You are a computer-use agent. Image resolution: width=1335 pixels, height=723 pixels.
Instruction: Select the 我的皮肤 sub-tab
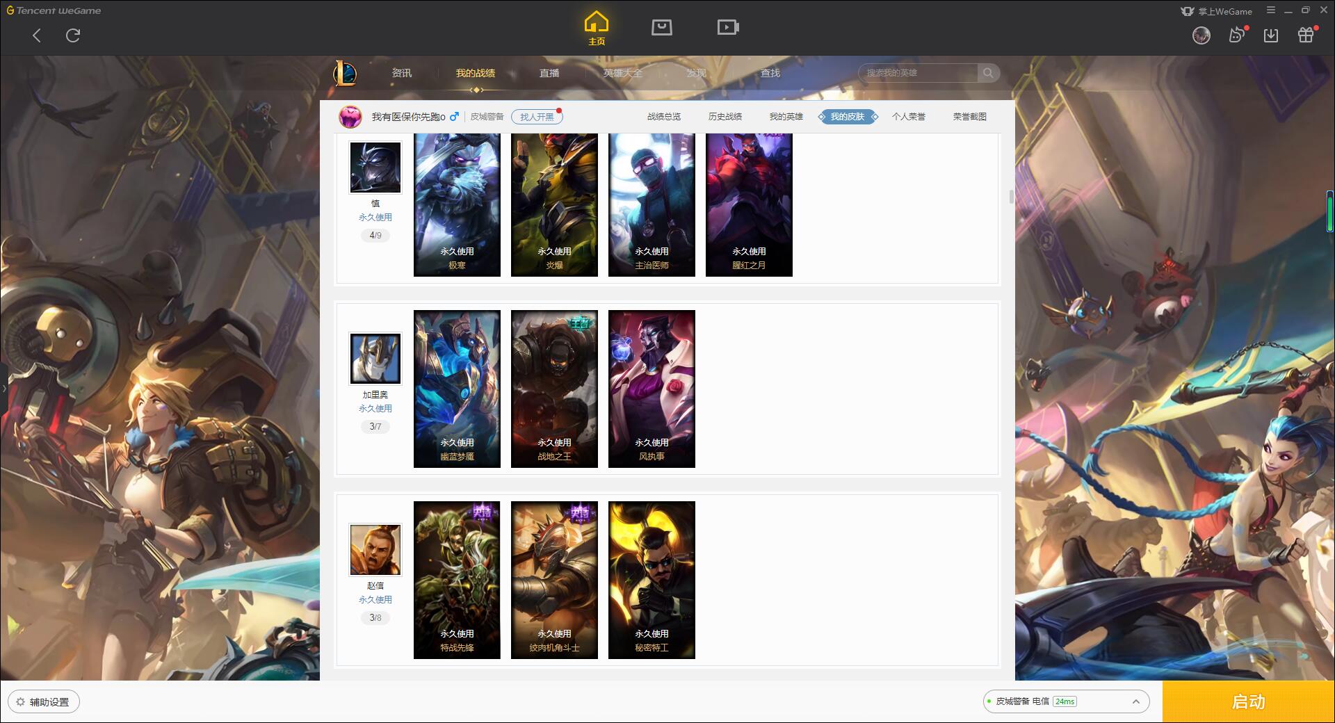(848, 117)
